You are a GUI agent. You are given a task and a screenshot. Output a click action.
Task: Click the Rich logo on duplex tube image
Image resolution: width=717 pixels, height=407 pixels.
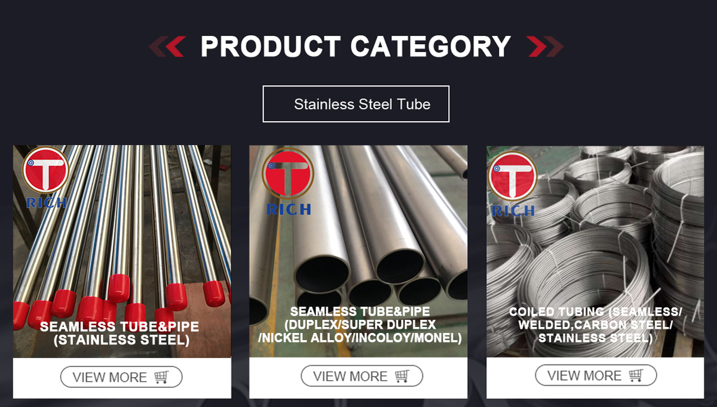pos(289,181)
